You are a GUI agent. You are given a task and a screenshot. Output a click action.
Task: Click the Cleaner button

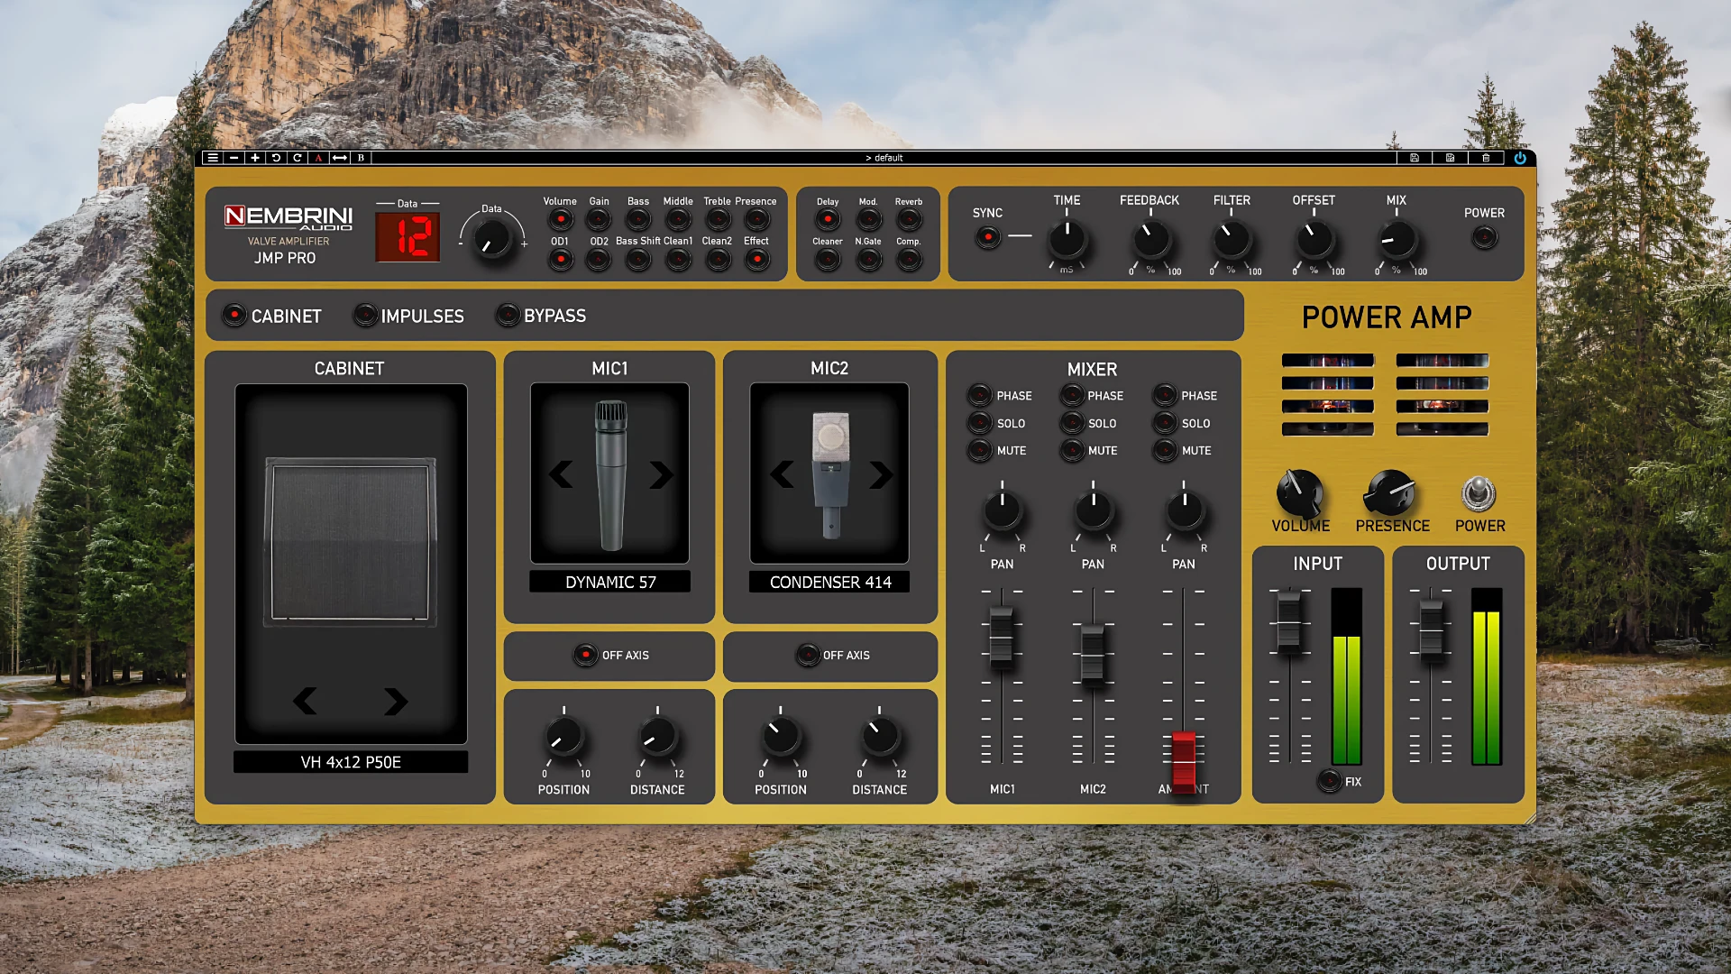point(828,260)
